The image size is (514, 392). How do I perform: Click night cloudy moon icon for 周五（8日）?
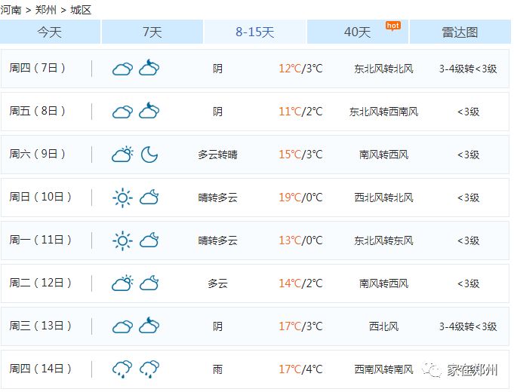point(149,110)
